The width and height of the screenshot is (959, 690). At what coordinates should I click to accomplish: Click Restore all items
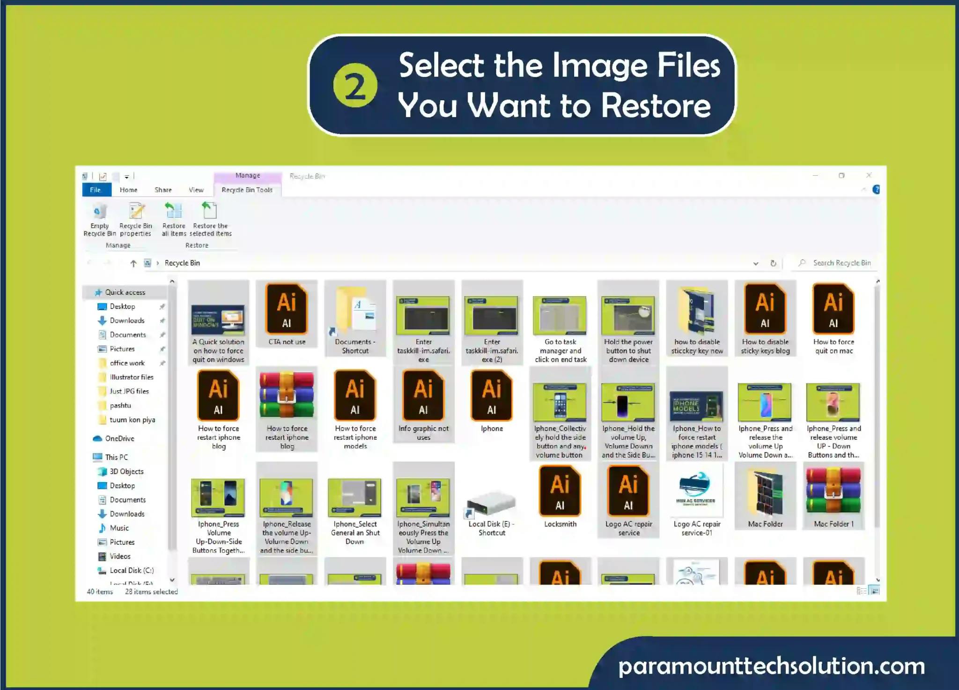point(174,220)
